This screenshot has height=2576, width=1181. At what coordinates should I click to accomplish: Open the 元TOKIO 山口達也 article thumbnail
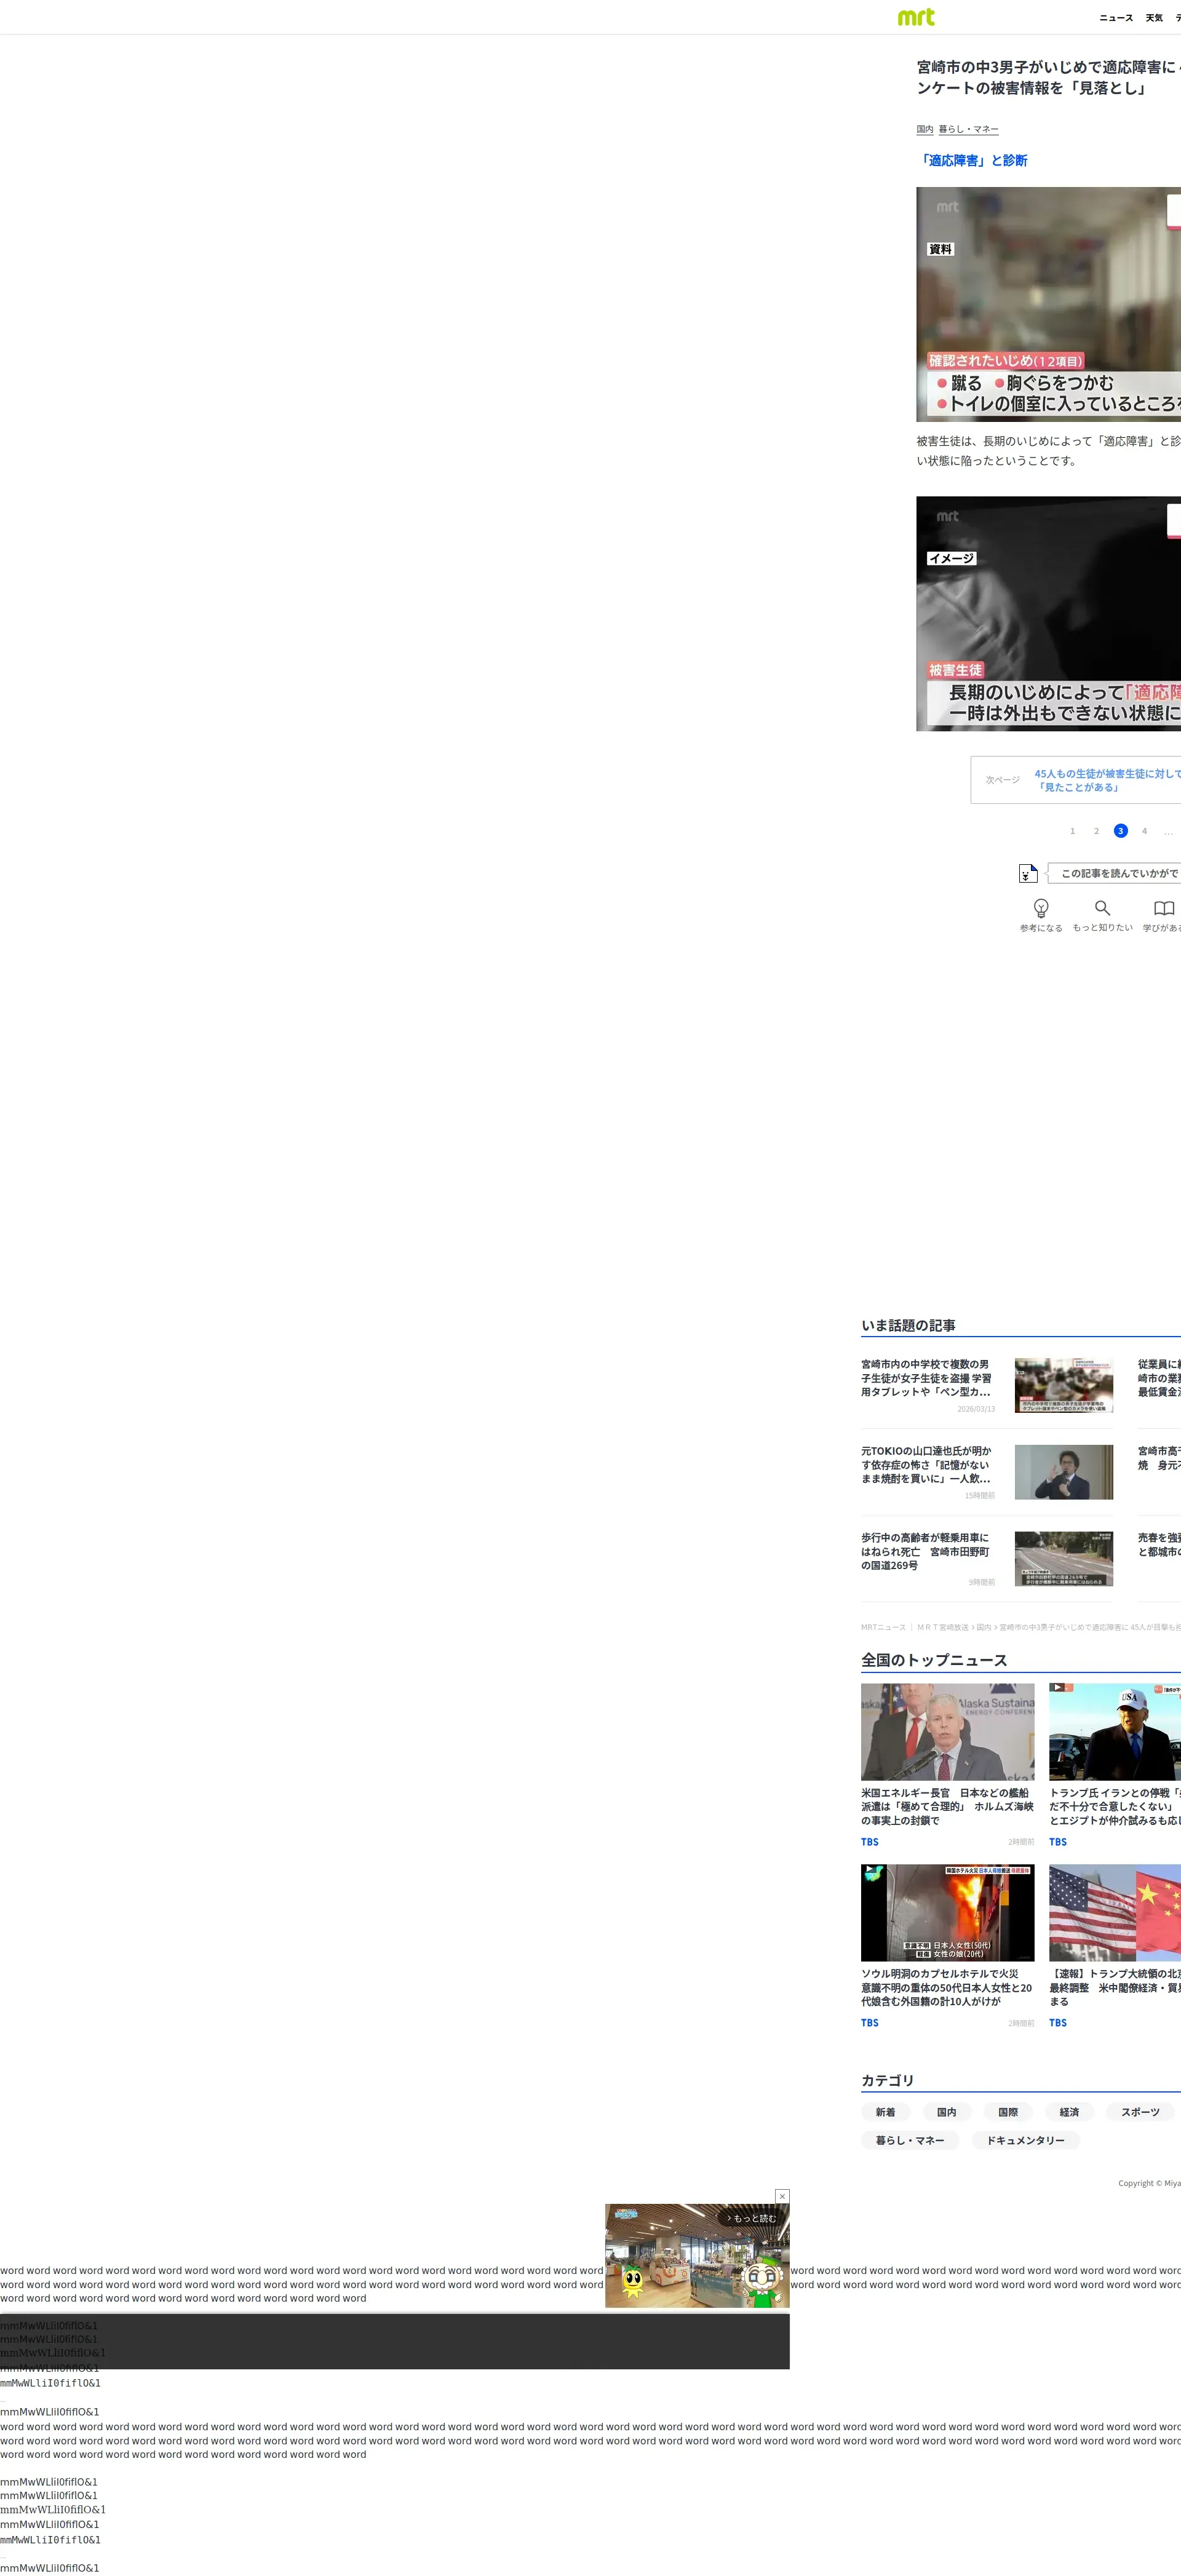tap(1063, 1471)
